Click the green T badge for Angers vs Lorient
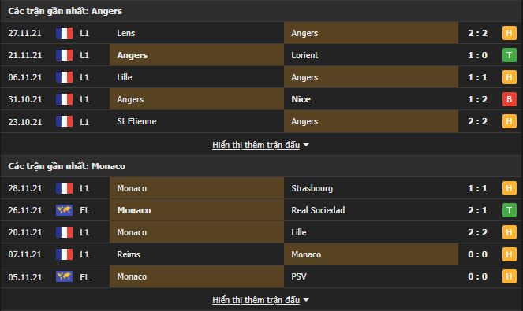The image size is (523, 311). pos(509,55)
